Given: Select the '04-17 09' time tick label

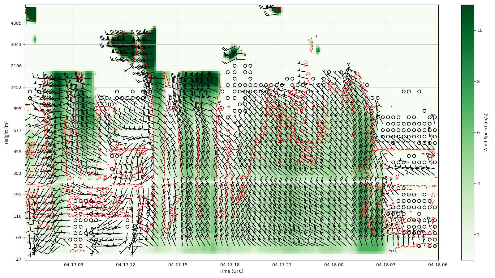Looking at the screenshot, I should [74, 265].
